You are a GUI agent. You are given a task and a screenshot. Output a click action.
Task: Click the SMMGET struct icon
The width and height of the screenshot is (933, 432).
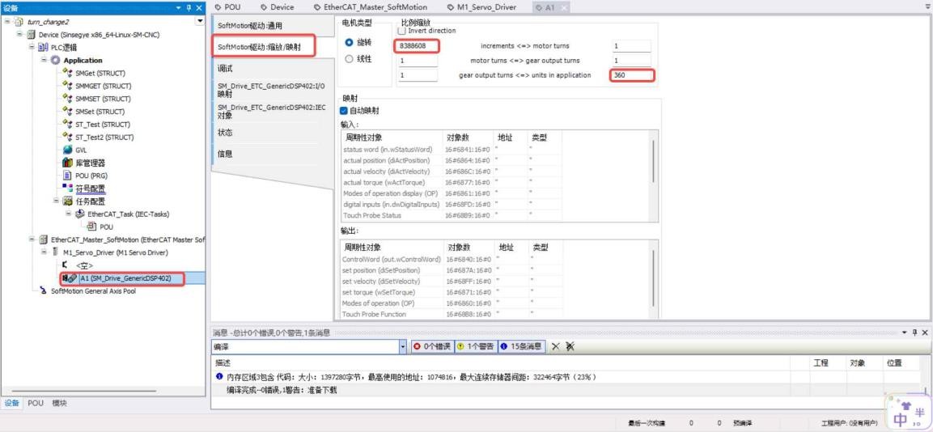pos(67,87)
